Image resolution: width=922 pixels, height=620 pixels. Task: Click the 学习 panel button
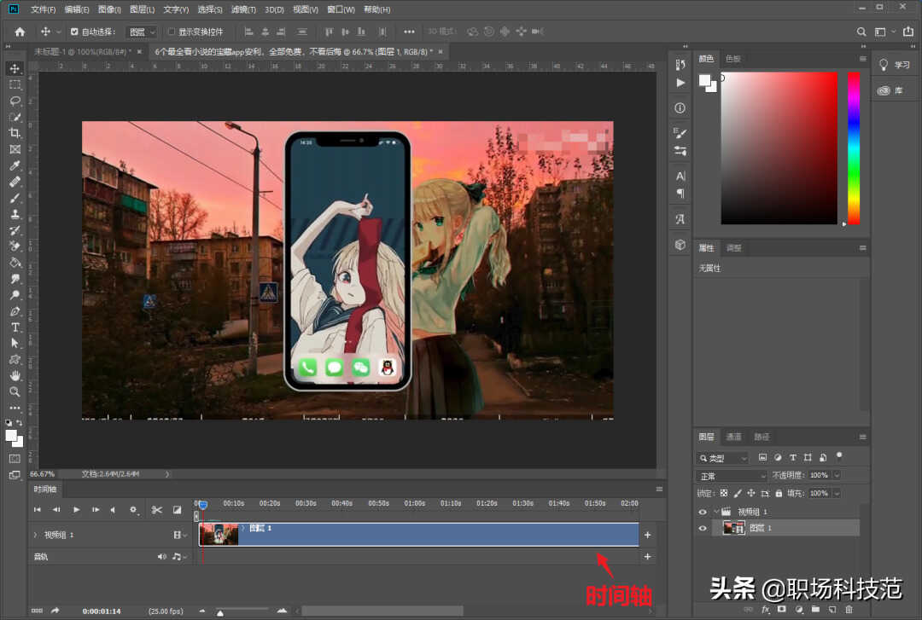pos(896,65)
